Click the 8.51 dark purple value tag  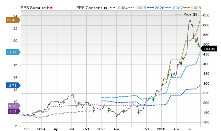(x=15, y=111)
